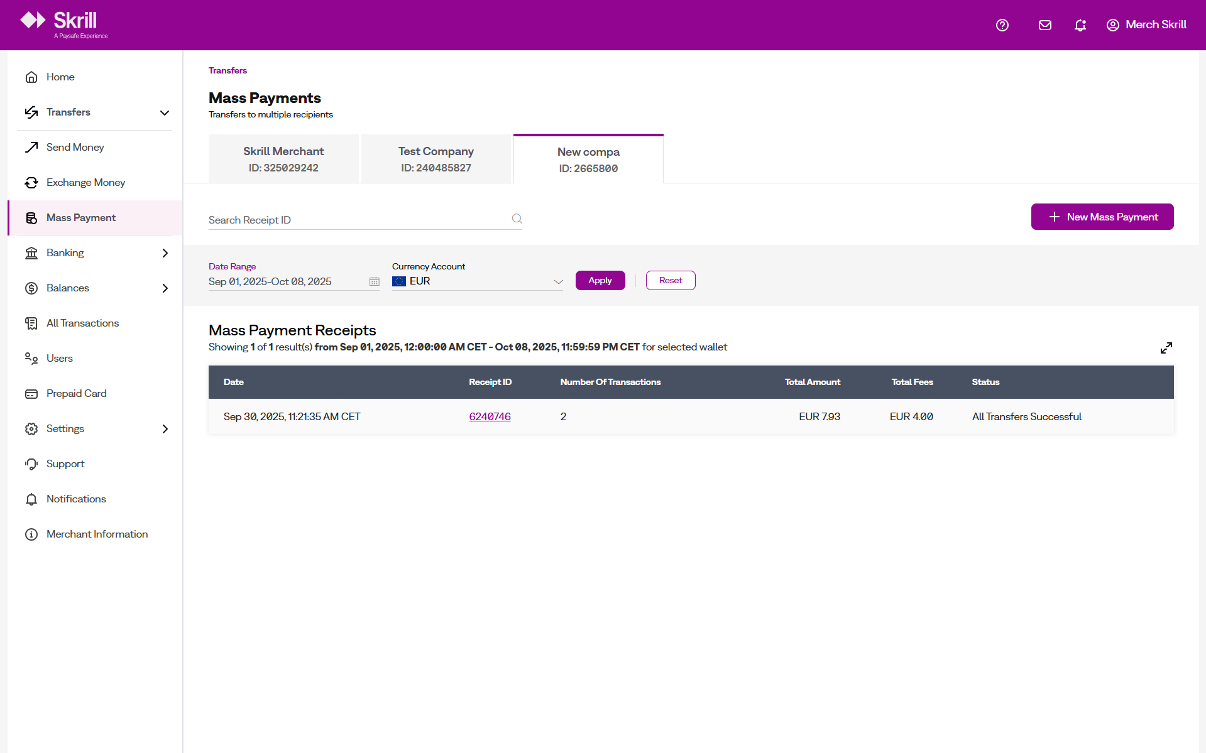Collapse the Transfers sidebar section
This screenshot has width=1206, height=753.
click(165, 112)
